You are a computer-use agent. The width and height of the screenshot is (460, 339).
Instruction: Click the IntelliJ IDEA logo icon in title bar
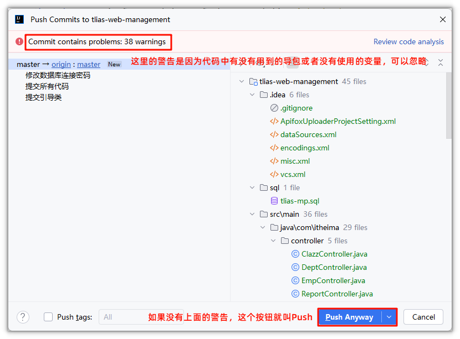click(x=19, y=19)
